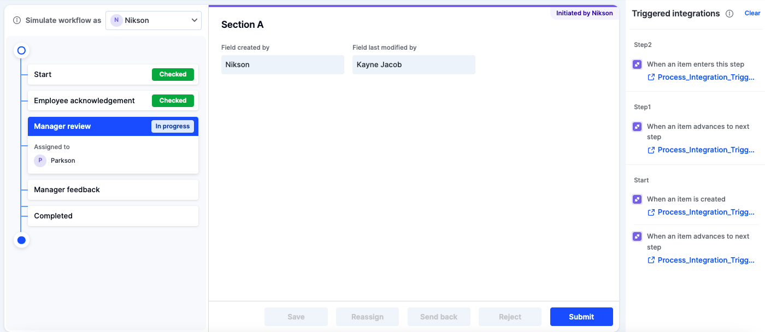The width and height of the screenshot is (765, 332).
Task: Select the Start workflow step
Action: point(113,74)
